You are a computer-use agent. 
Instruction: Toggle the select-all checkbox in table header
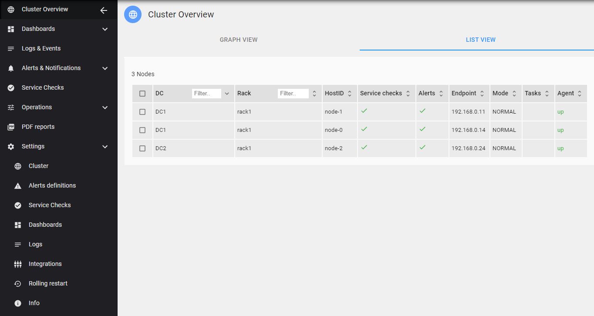tap(142, 94)
